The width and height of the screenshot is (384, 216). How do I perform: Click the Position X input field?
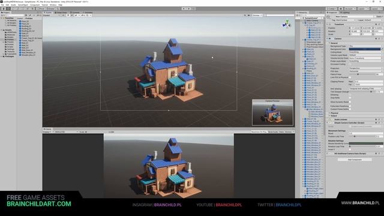(x=356, y=28)
